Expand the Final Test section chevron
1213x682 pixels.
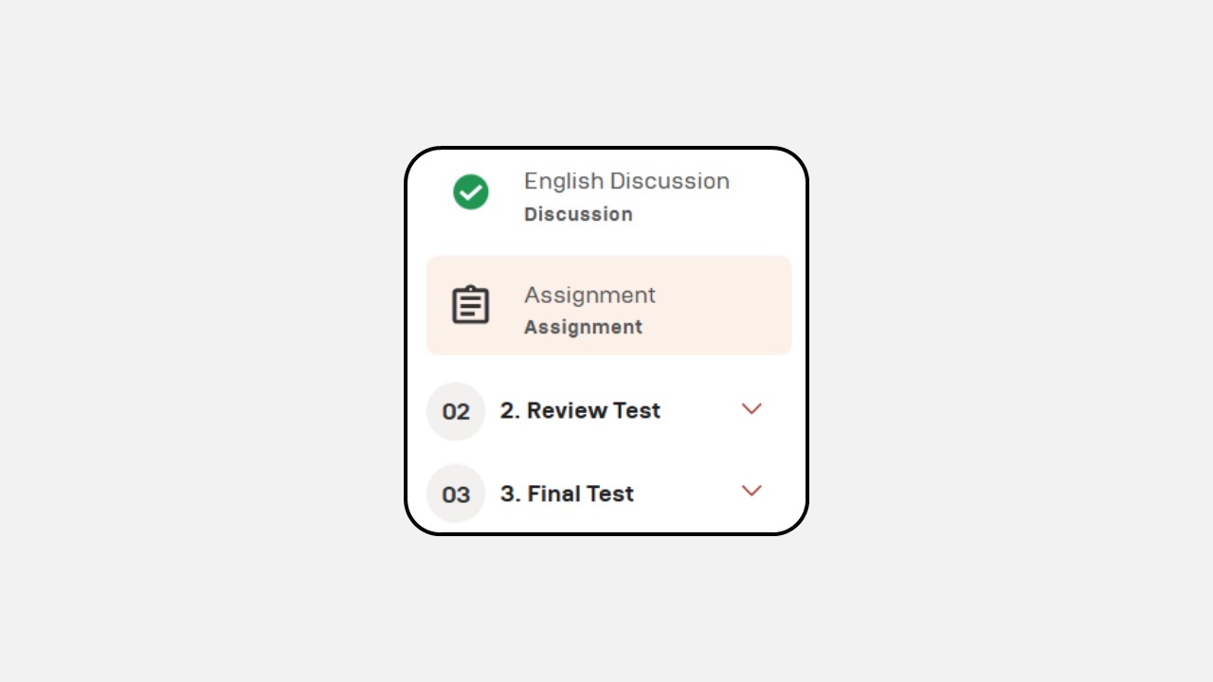[x=751, y=491]
